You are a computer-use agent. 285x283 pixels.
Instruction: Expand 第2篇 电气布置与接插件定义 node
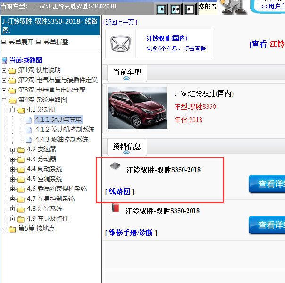point(4,80)
